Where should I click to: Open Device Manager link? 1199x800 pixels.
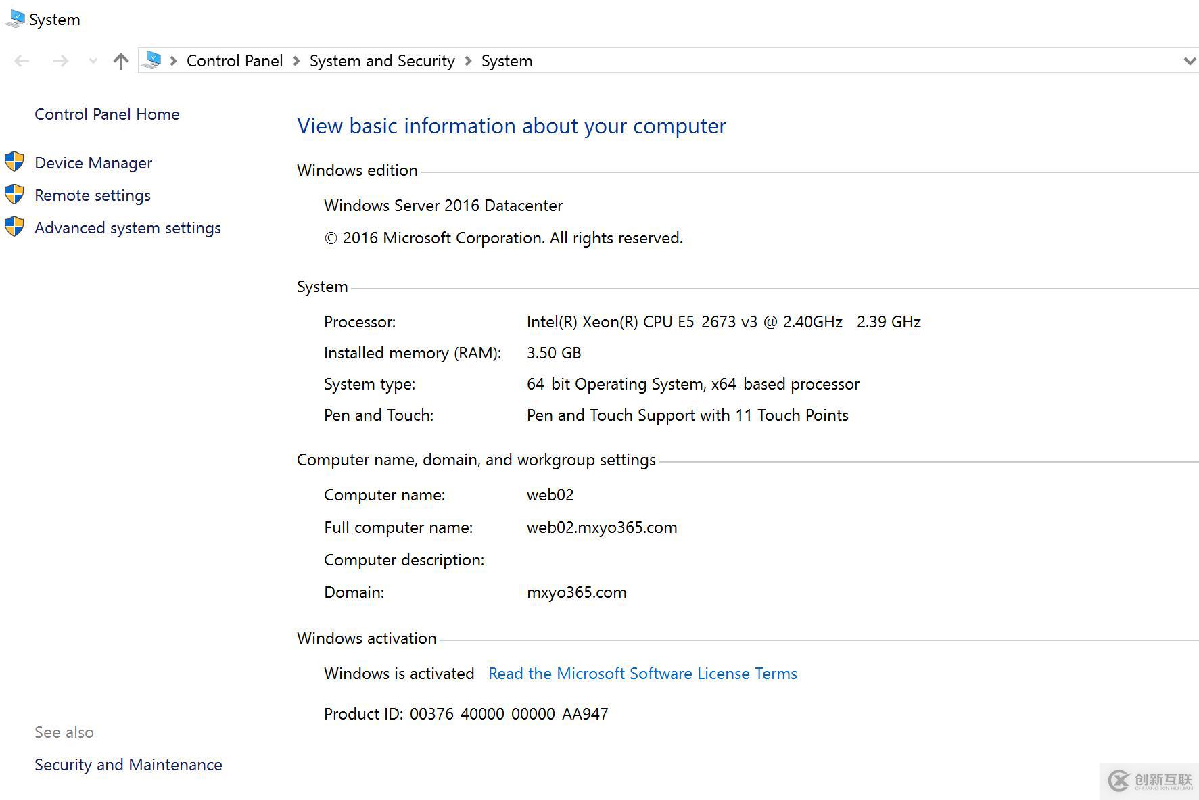coord(93,163)
